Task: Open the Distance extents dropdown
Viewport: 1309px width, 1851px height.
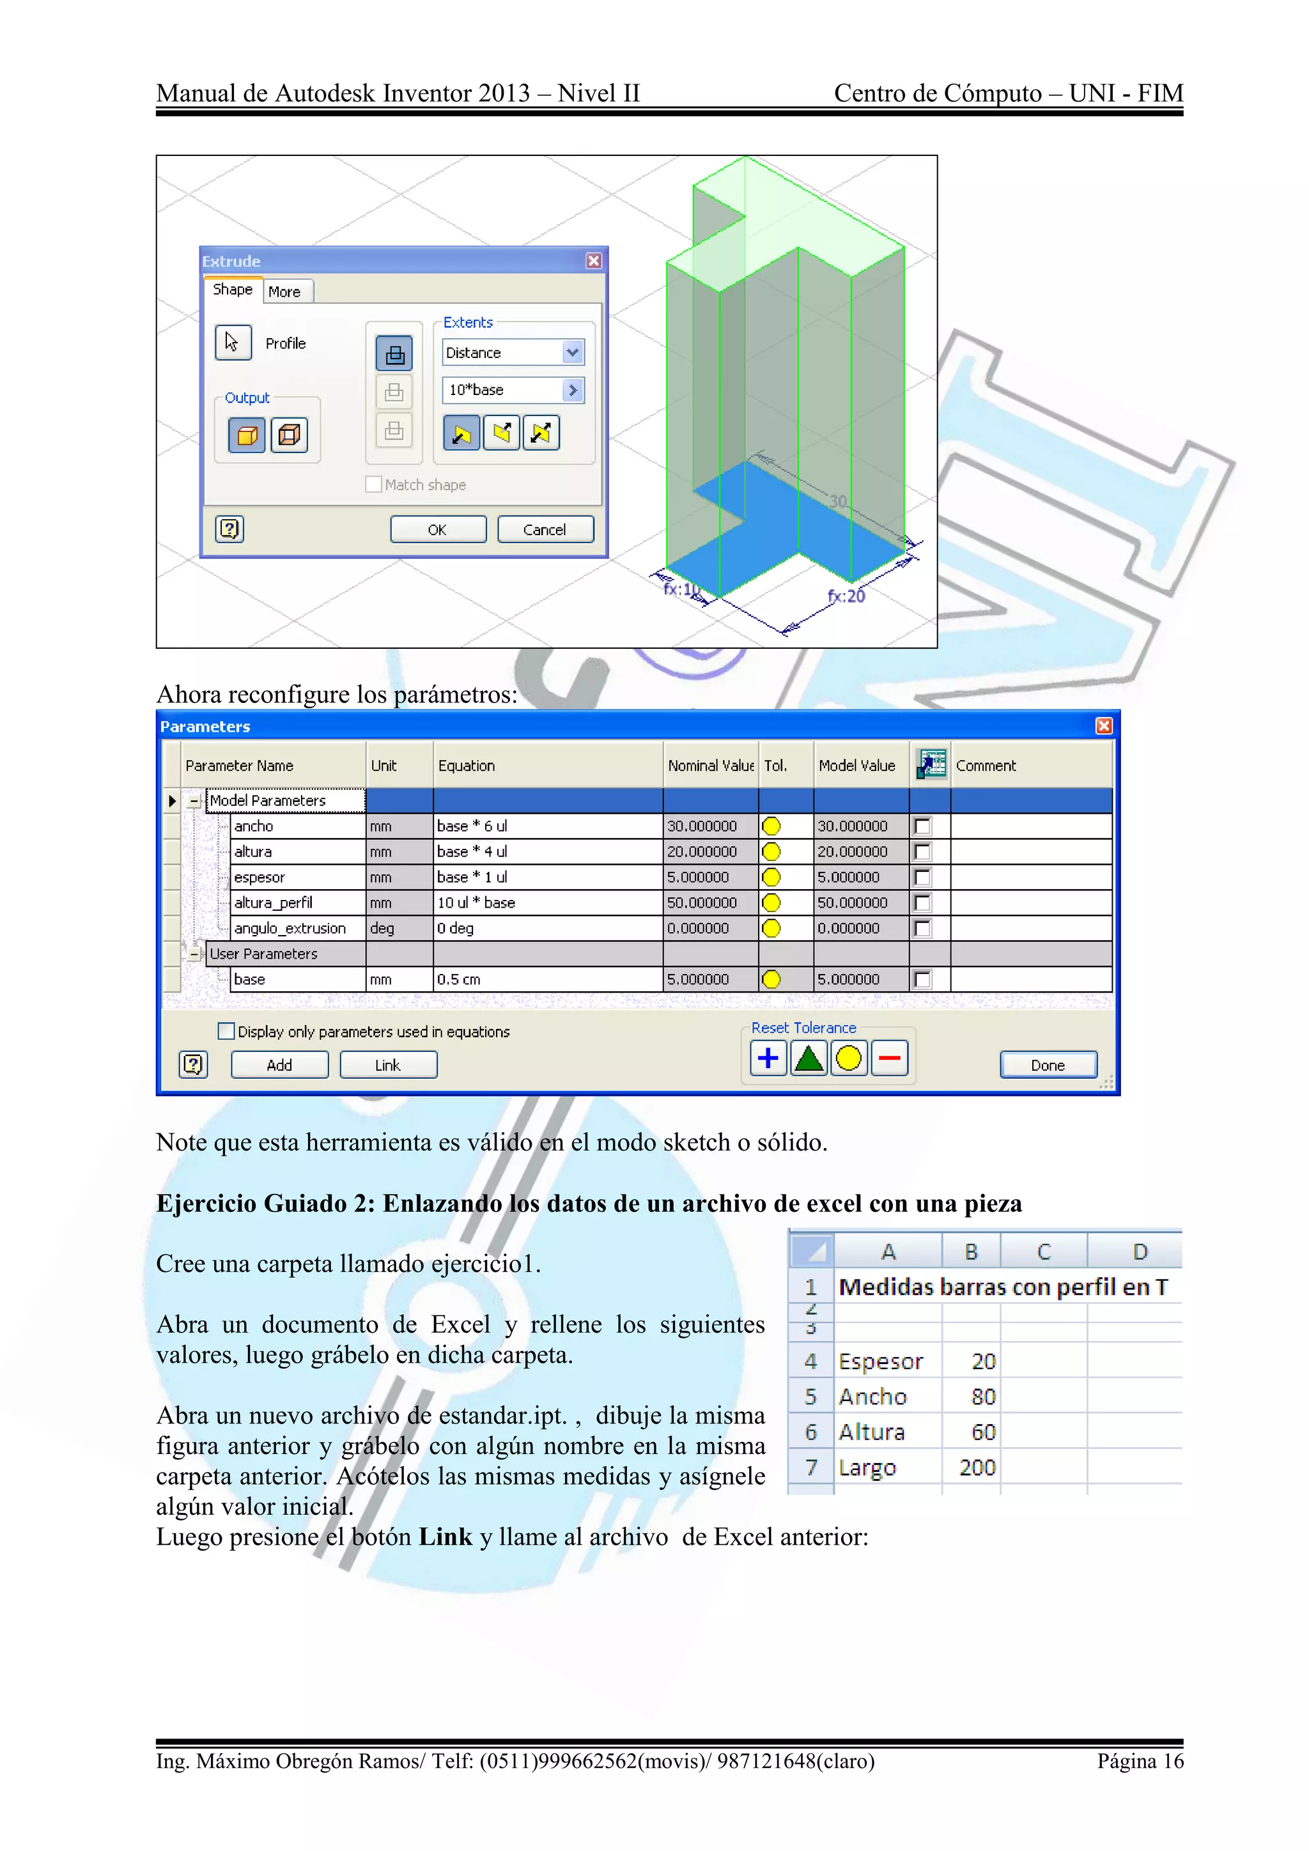Action: 572,352
